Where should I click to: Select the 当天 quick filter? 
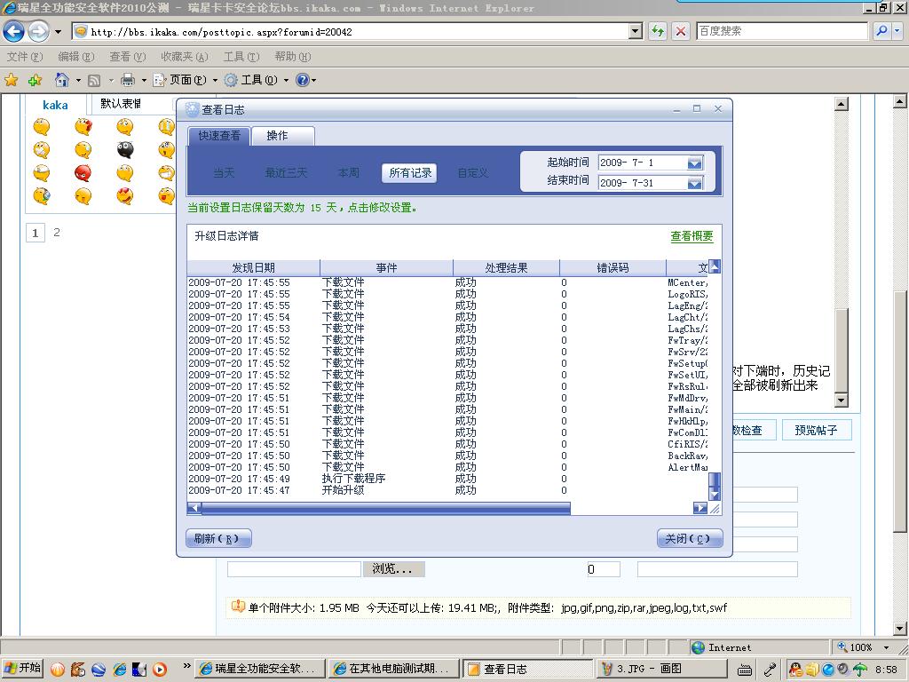[224, 173]
